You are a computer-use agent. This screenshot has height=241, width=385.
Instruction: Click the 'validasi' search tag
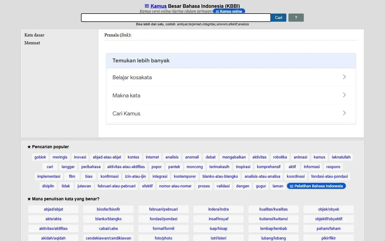(223, 186)
